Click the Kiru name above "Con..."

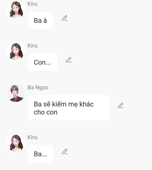32,46
